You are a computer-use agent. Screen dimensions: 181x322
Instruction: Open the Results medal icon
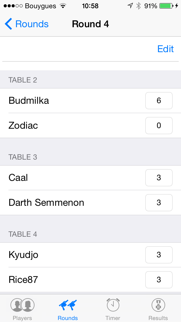158,305
